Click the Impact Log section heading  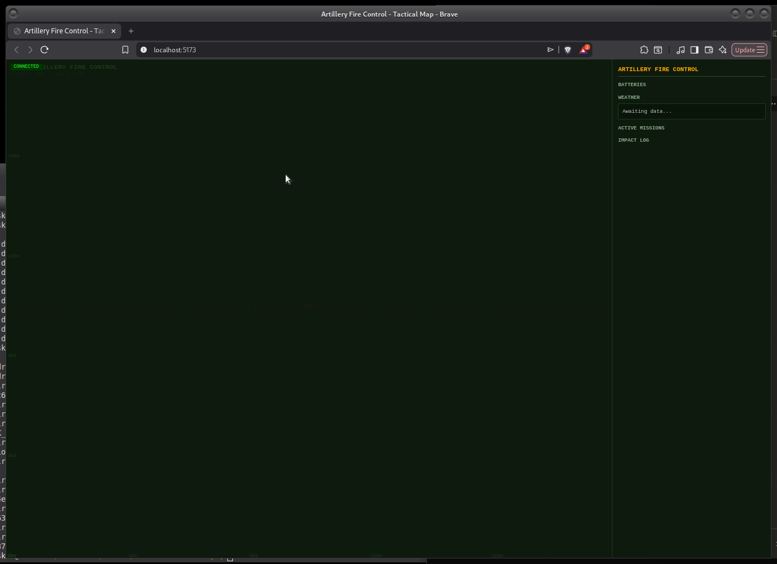(x=633, y=140)
